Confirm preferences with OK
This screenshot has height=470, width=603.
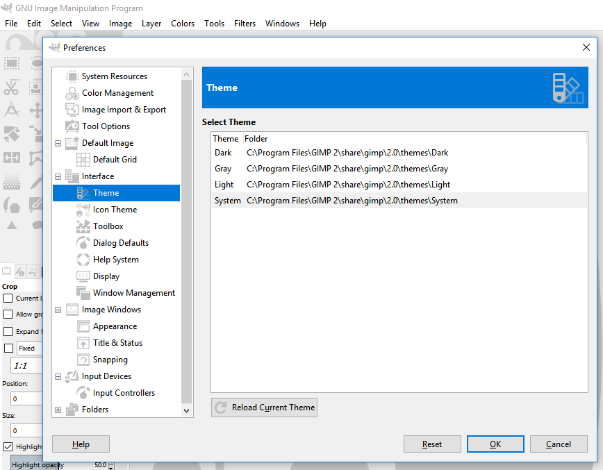[x=495, y=444]
